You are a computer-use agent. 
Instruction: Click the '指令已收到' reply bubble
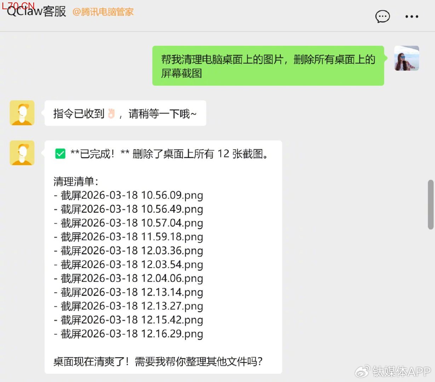(x=125, y=114)
